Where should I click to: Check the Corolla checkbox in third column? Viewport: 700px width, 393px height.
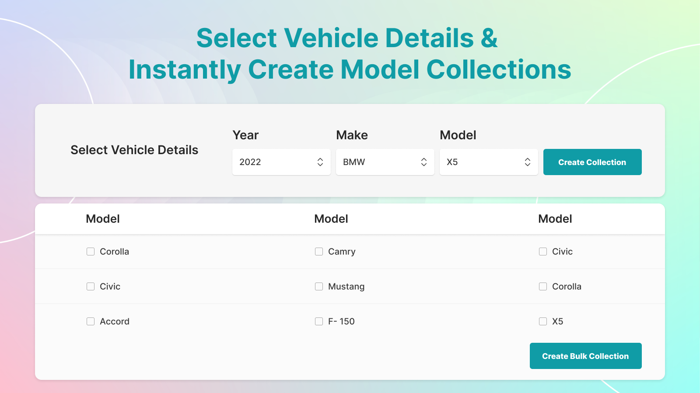click(x=543, y=286)
